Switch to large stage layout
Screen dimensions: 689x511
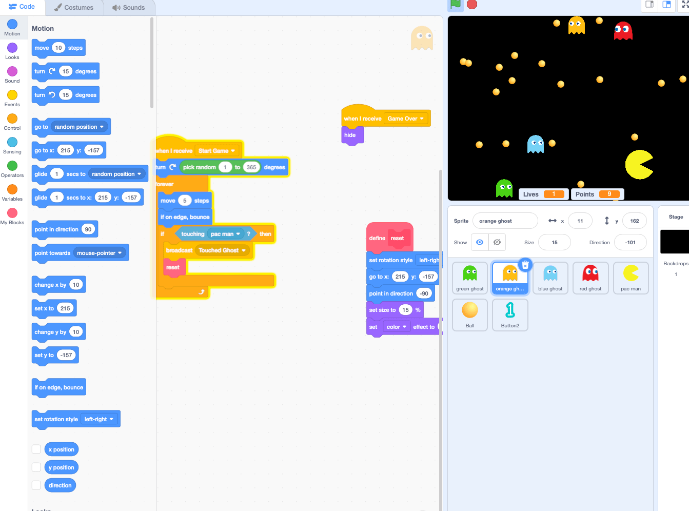667,5
